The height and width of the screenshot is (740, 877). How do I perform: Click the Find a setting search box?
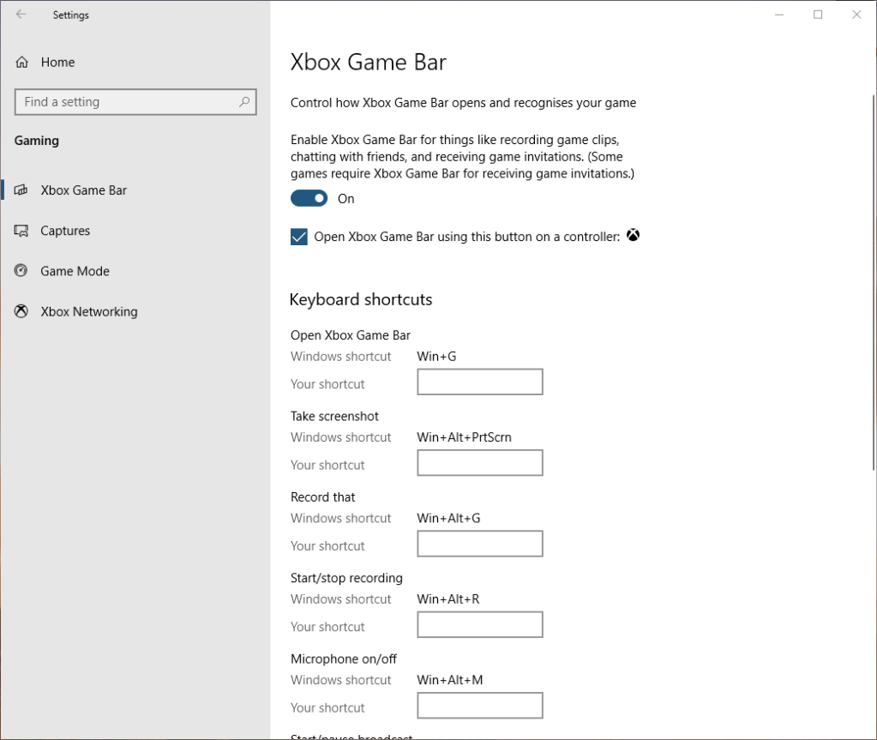coord(129,102)
